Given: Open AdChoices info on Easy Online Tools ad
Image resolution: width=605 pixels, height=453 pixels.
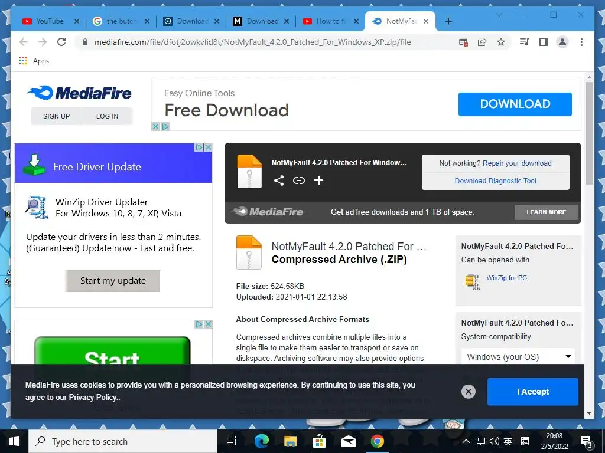Looking at the screenshot, I should click(x=165, y=126).
